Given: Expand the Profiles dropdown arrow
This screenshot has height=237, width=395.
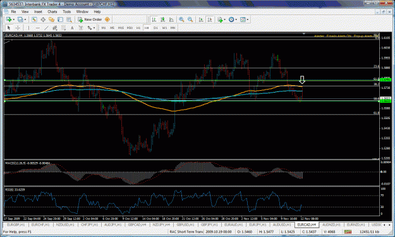Looking at the screenshot, I should 25,20.
